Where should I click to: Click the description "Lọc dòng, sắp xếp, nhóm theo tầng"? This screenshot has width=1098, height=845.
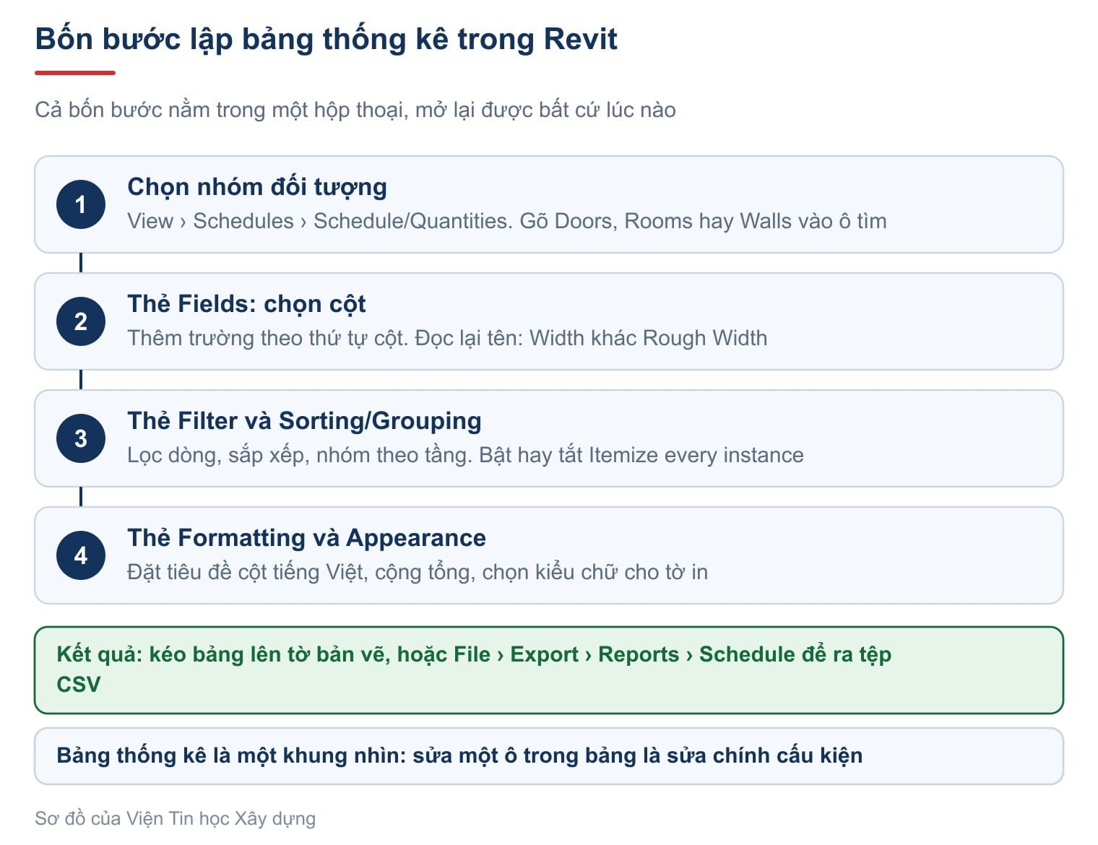click(x=465, y=455)
